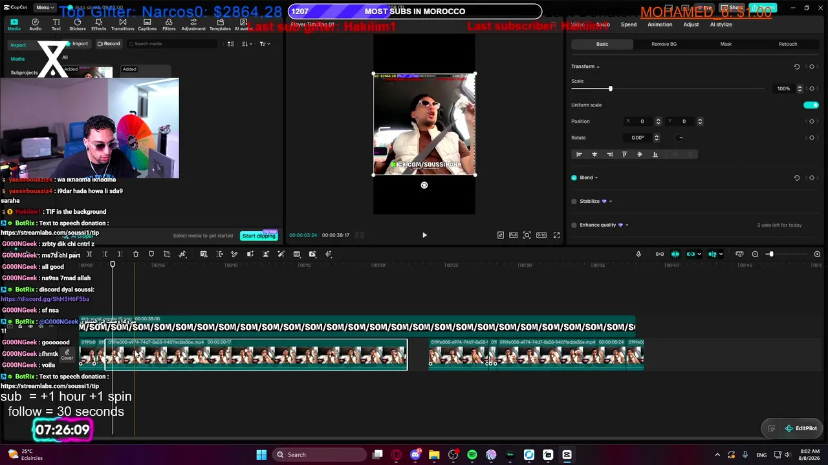Viewport: 828px width, 465px height.
Task: Adjust the Scale percentage stepper
Action: 800,88
